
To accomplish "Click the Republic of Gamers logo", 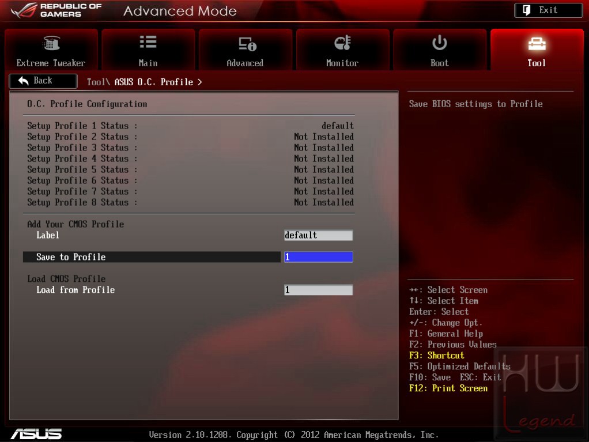I will [x=56, y=10].
